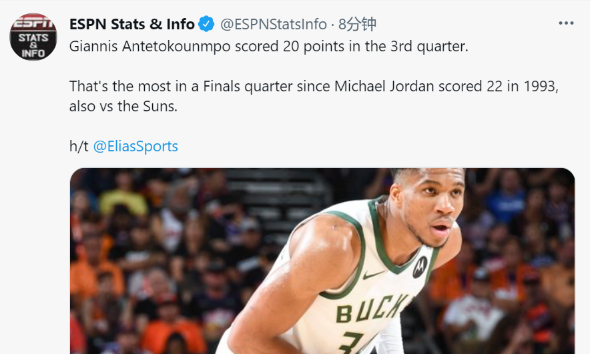Click the blue verified checkmark badge
The width and height of the screenshot is (590, 354).
(x=206, y=25)
